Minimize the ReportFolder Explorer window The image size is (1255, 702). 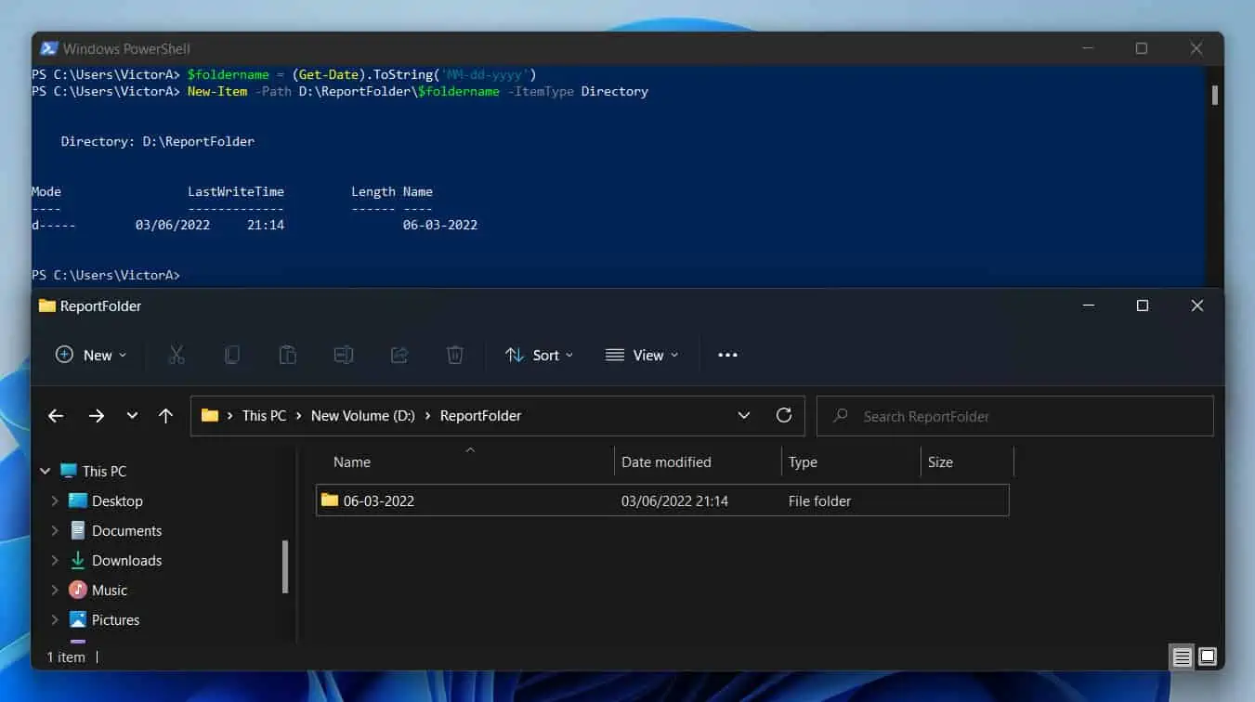pyautogui.click(x=1088, y=305)
